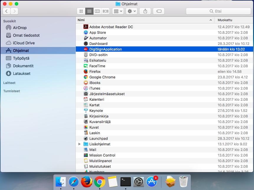The width and height of the screenshot is (254, 190).
Task: Click the date "13.6.2017 klo 2.06"
Action: pyautogui.click(x=233, y=155)
